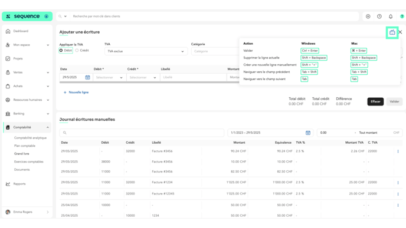Click the Ctrl + Enter shortcut key
The height and width of the screenshot is (228, 406).
click(x=310, y=51)
